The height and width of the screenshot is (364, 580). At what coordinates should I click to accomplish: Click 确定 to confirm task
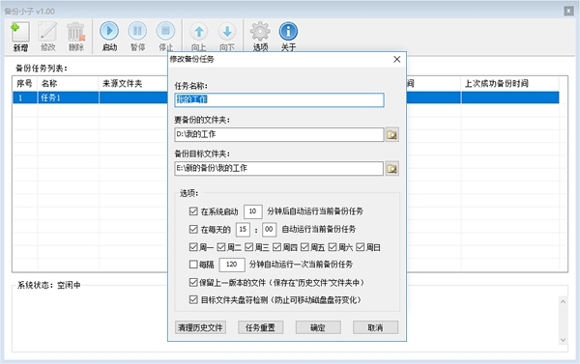point(318,327)
